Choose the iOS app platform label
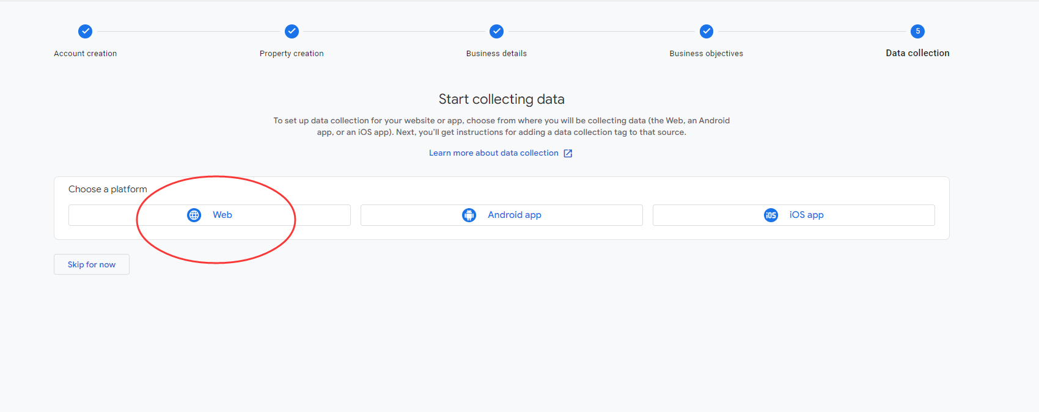1039x412 pixels. click(806, 215)
